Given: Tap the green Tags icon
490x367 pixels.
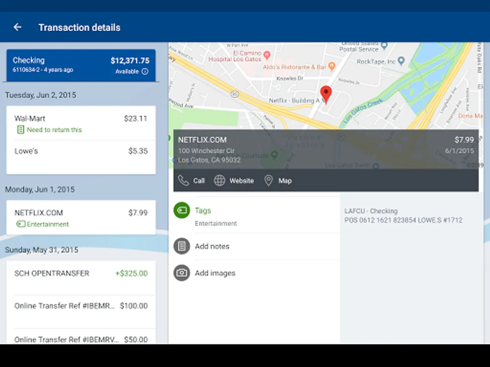Looking at the screenshot, I should tap(182, 210).
